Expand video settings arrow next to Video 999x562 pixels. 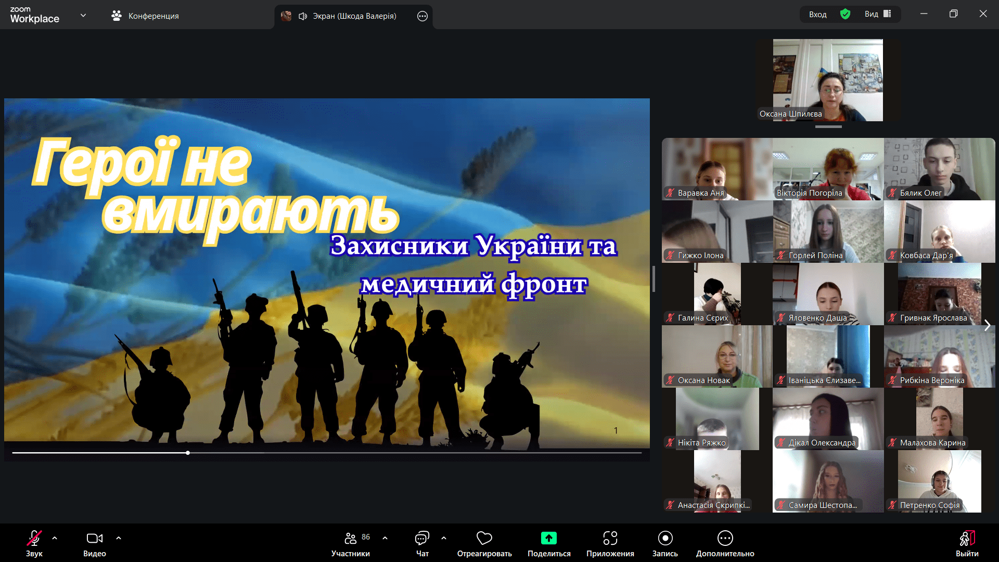(119, 538)
